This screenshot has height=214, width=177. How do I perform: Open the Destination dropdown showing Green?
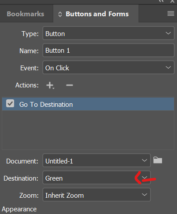point(96,178)
